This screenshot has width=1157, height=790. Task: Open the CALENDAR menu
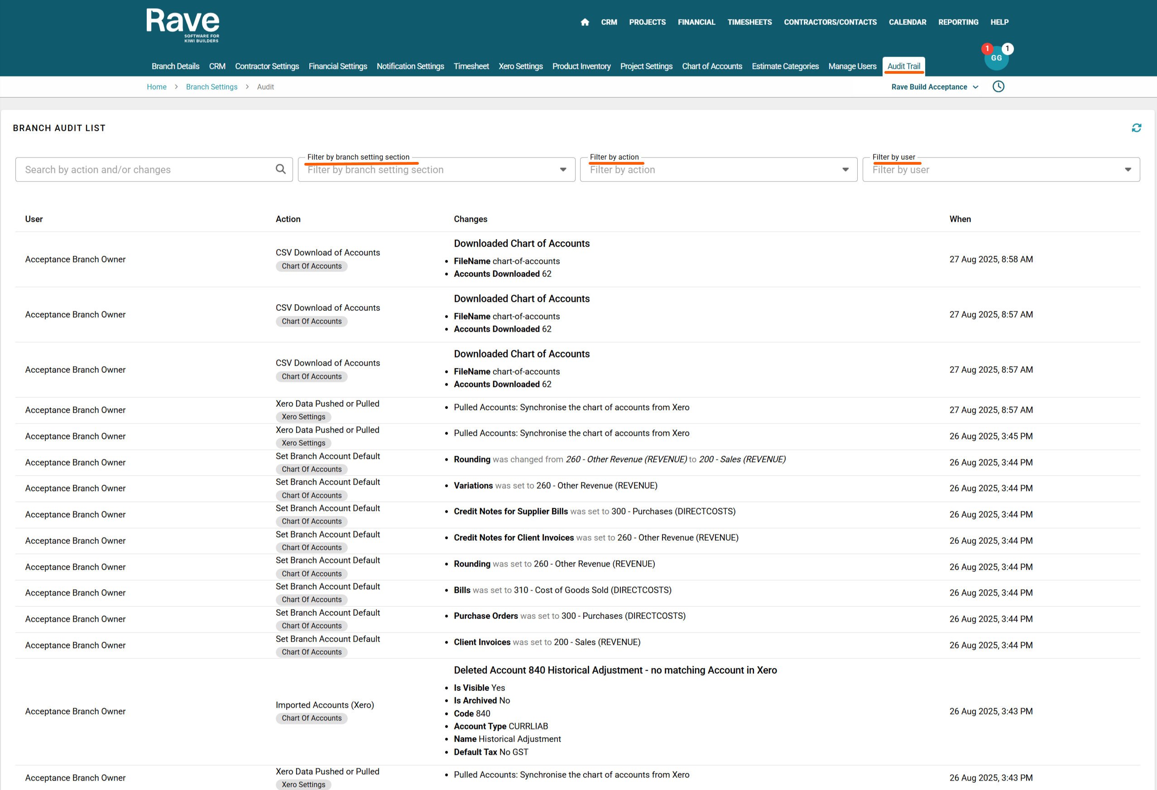[907, 22]
